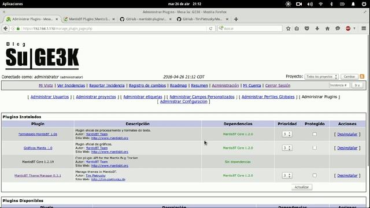Open the chat bubble toolbar icon
Image resolution: width=370 pixels, height=208 pixels.
[x=338, y=28]
